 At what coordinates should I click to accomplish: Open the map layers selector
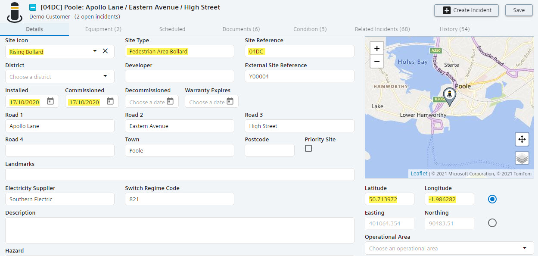point(522,158)
